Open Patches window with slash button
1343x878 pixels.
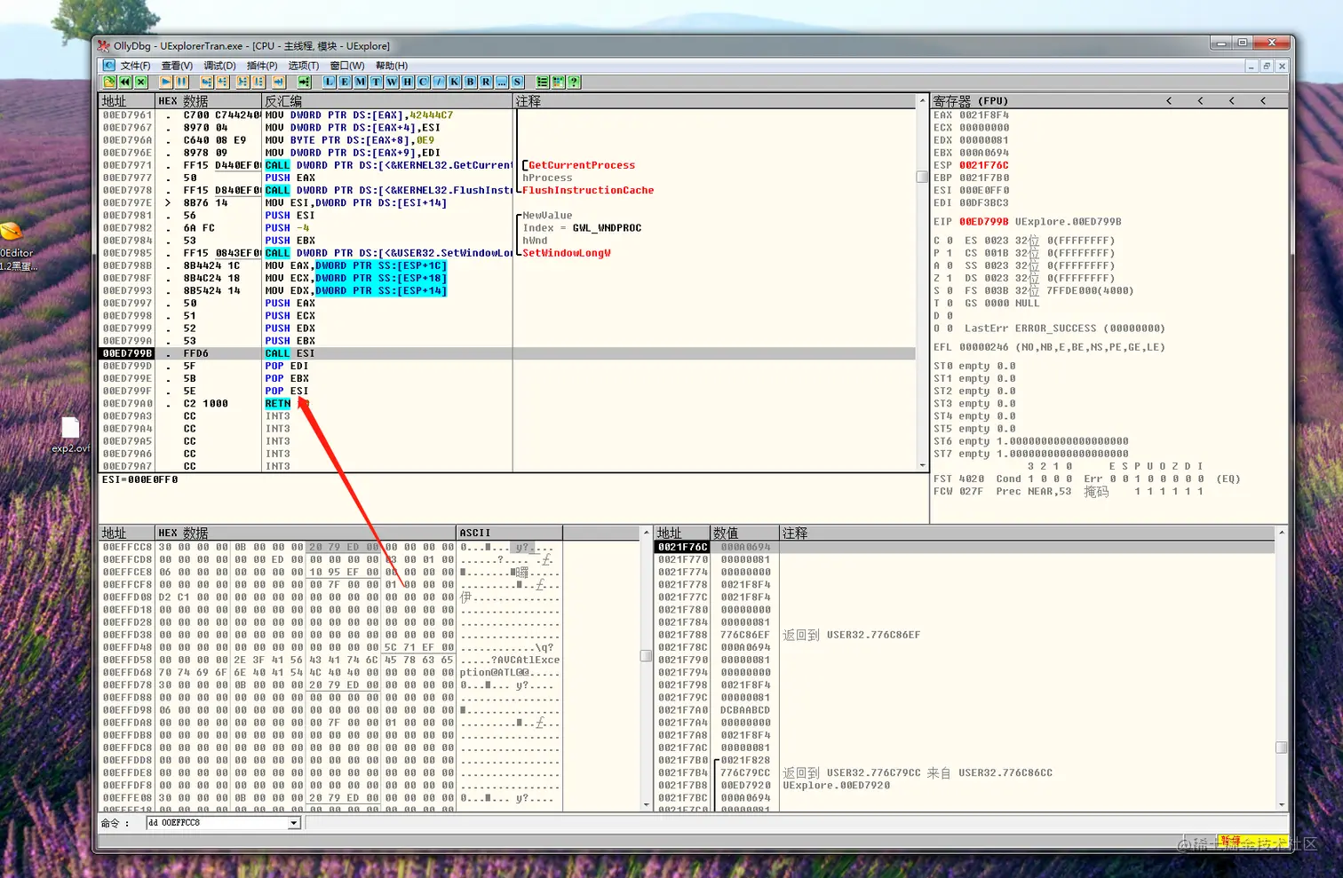pyautogui.click(x=439, y=82)
